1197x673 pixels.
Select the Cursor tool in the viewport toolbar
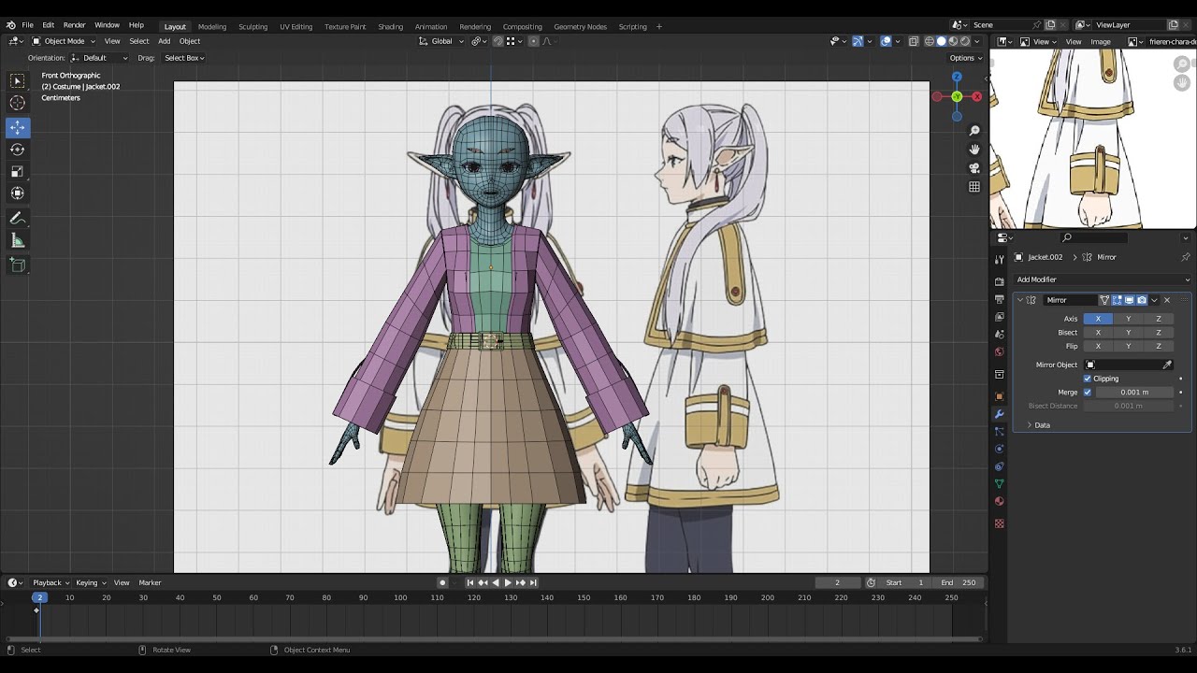18,103
